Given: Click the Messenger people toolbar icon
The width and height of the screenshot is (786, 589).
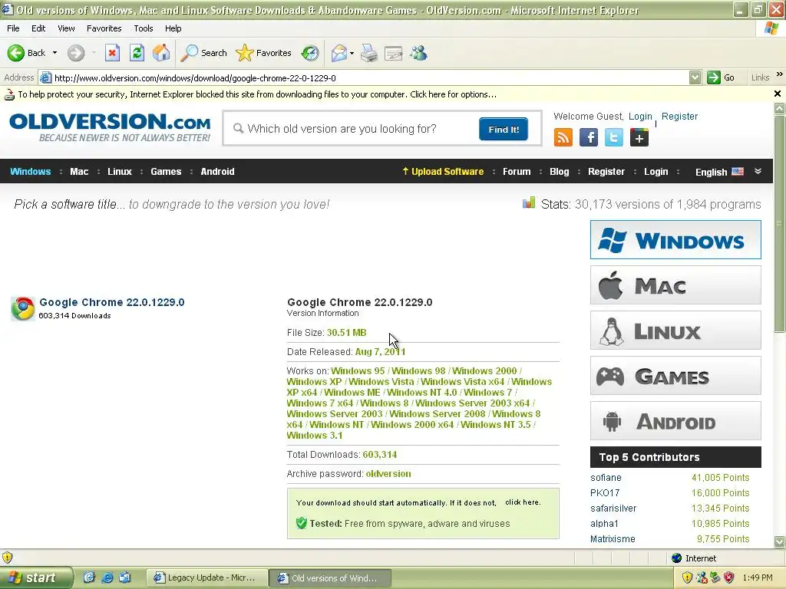Looking at the screenshot, I should [x=418, y=53].
